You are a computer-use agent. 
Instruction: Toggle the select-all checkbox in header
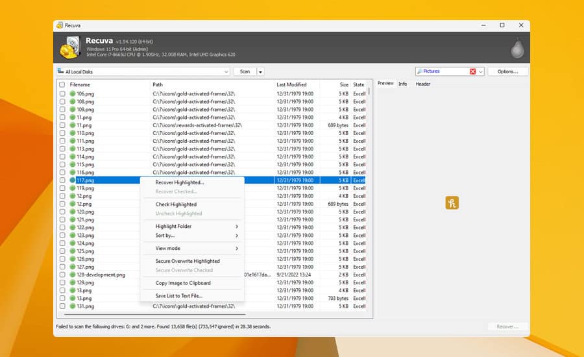pos(62,84)
